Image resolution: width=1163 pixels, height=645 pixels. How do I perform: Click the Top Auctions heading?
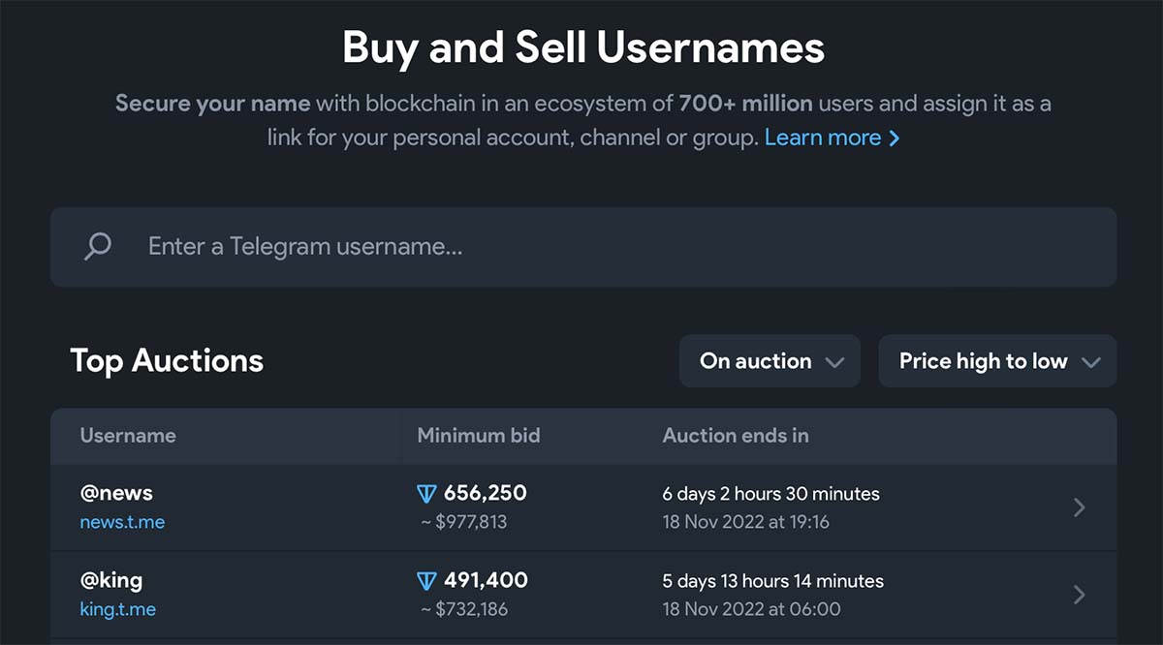click(x=167, y=360)
